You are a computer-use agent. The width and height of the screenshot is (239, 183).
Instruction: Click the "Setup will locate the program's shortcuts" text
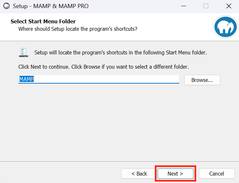tap(120, 52)
